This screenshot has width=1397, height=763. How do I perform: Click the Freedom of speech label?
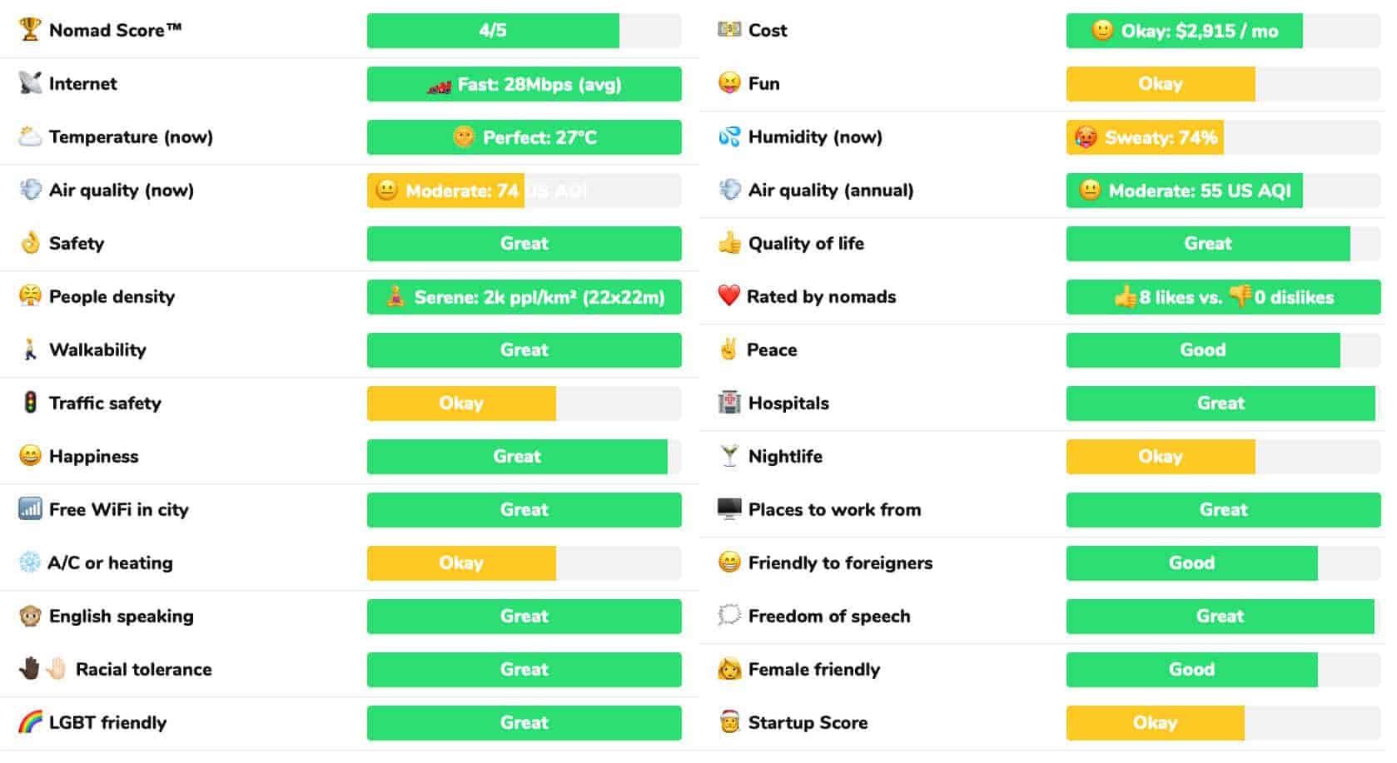coord(829,616)
